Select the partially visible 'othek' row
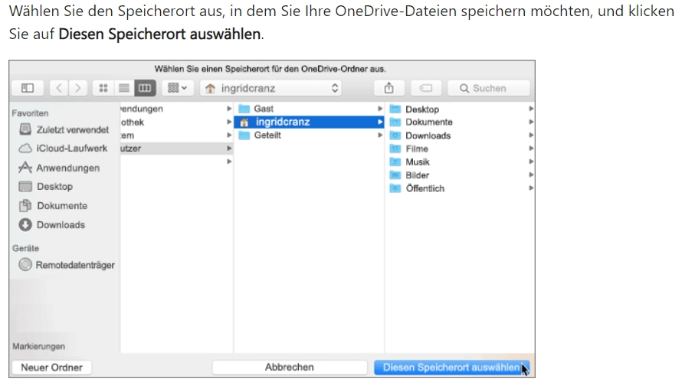The image size is (695, 382). 176,122
